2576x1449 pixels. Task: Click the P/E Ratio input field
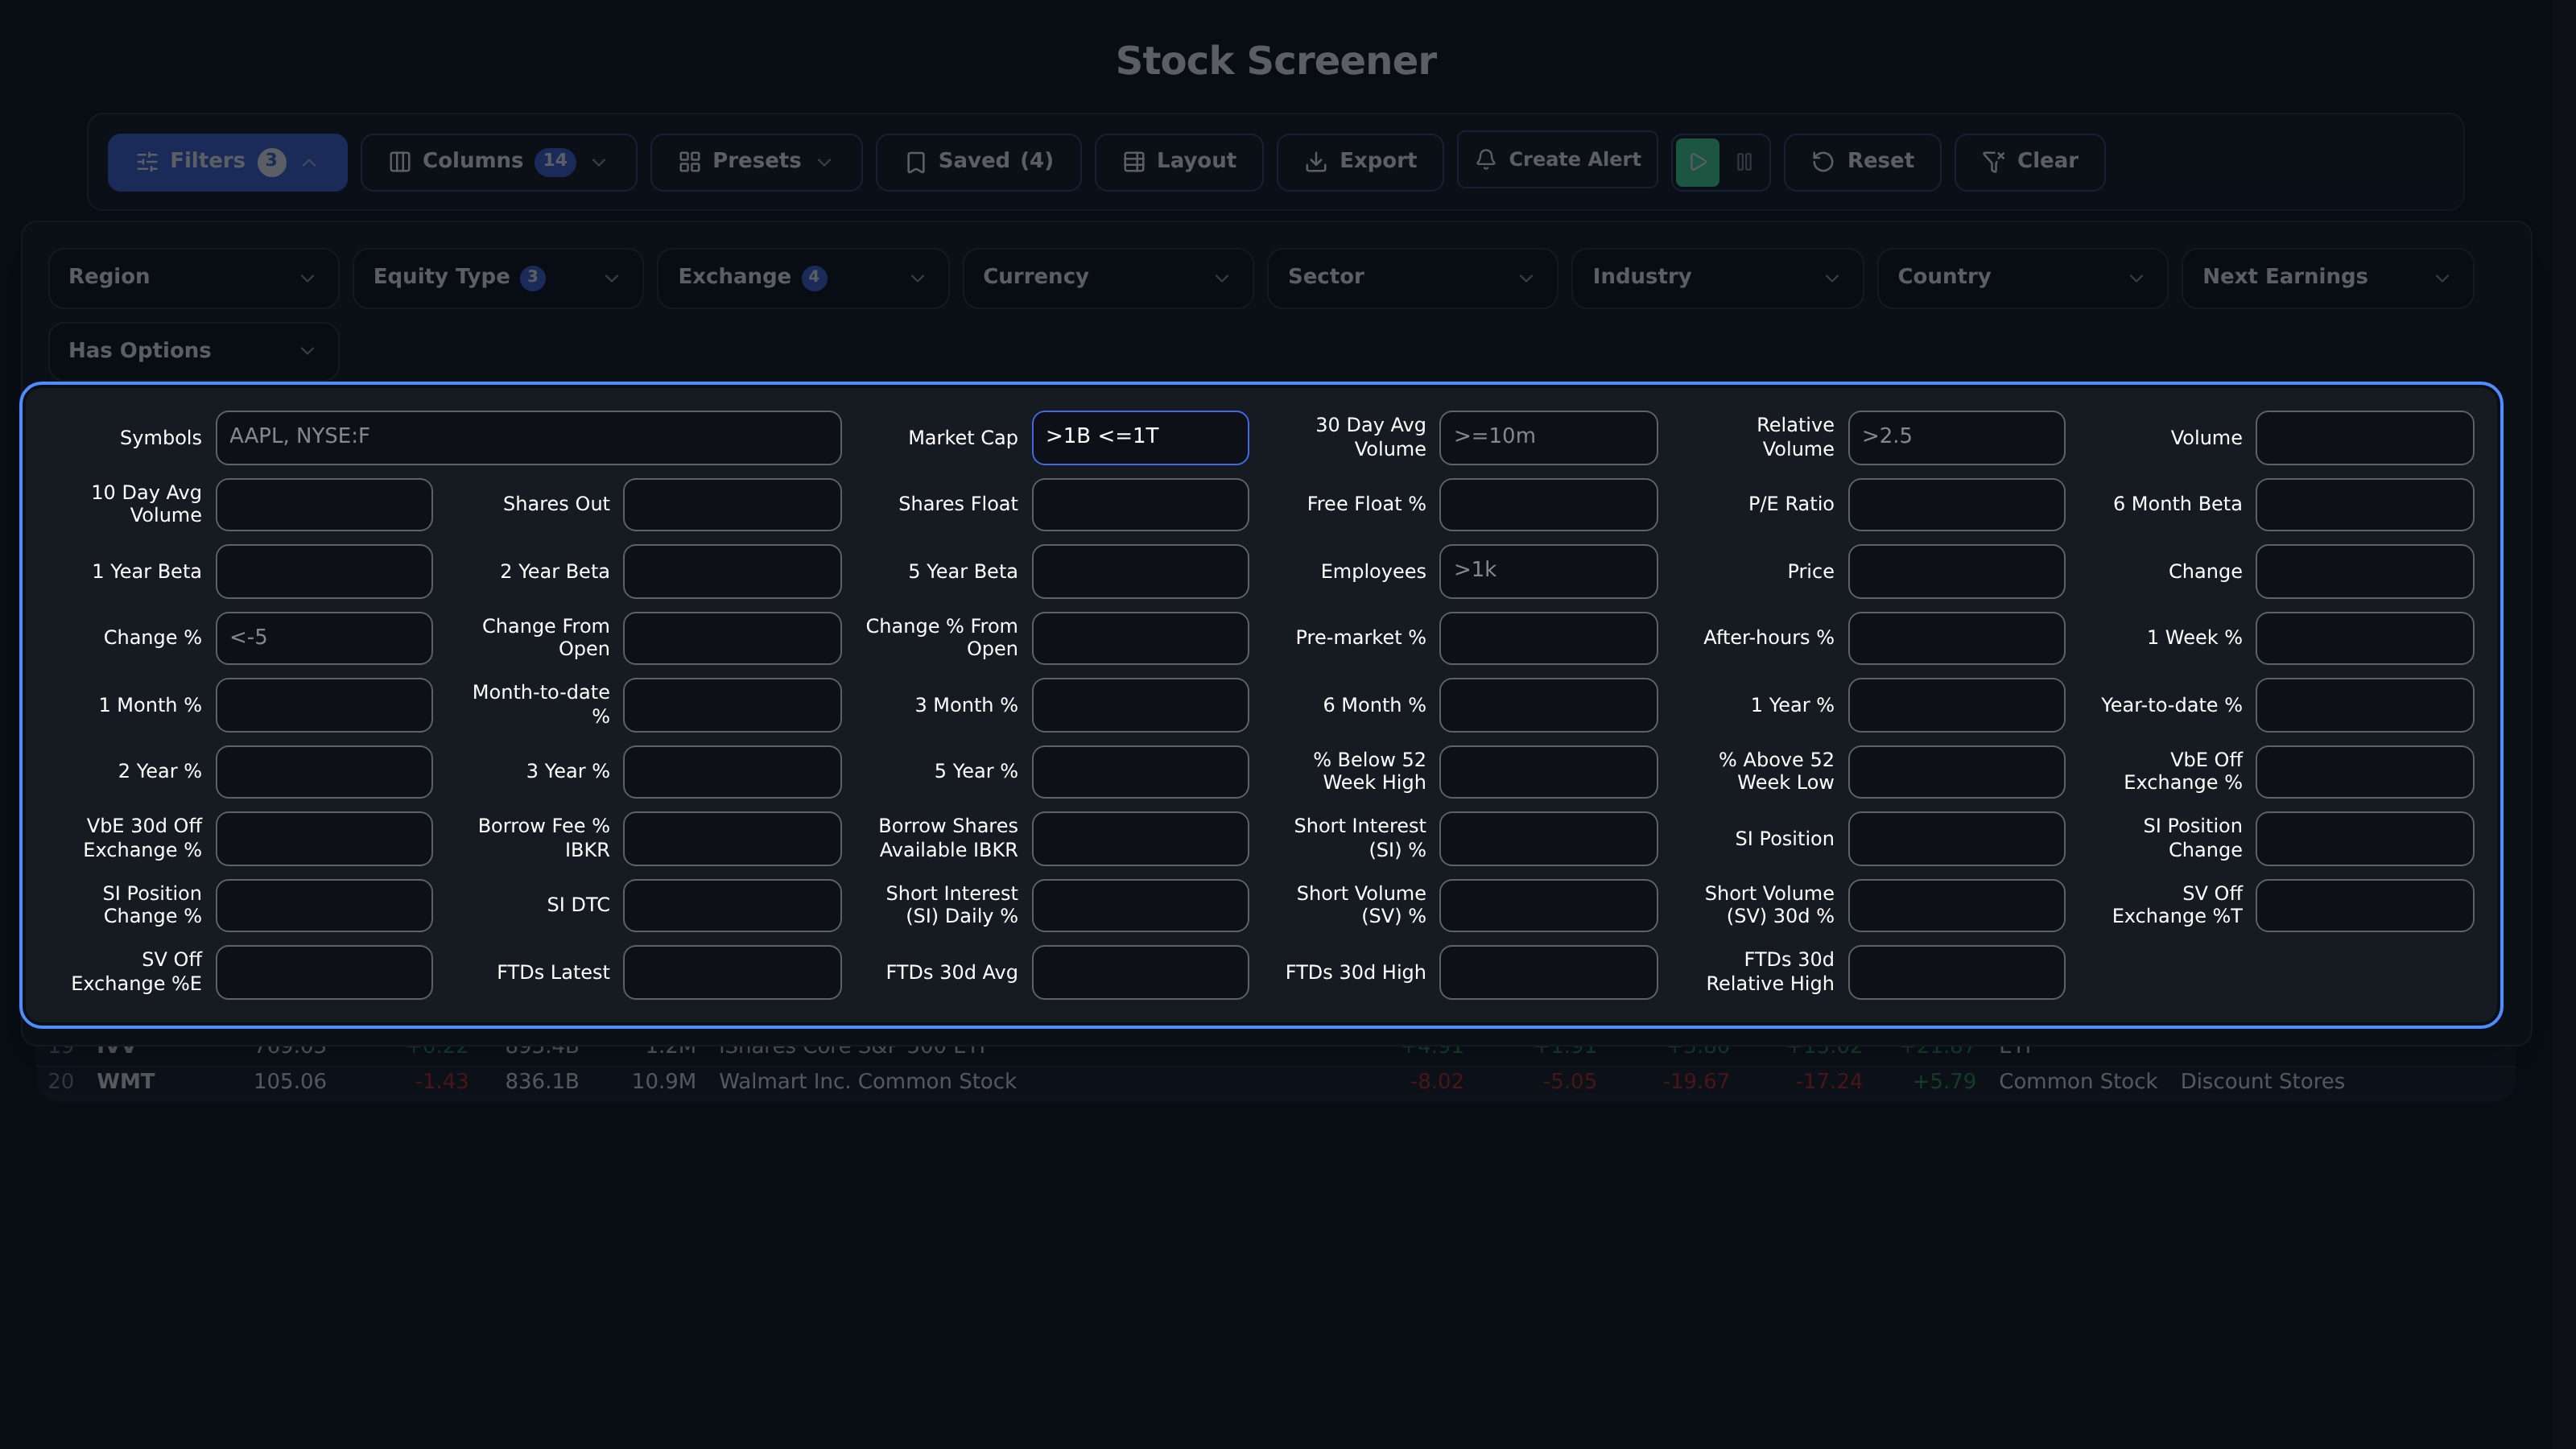point(1956,504)
